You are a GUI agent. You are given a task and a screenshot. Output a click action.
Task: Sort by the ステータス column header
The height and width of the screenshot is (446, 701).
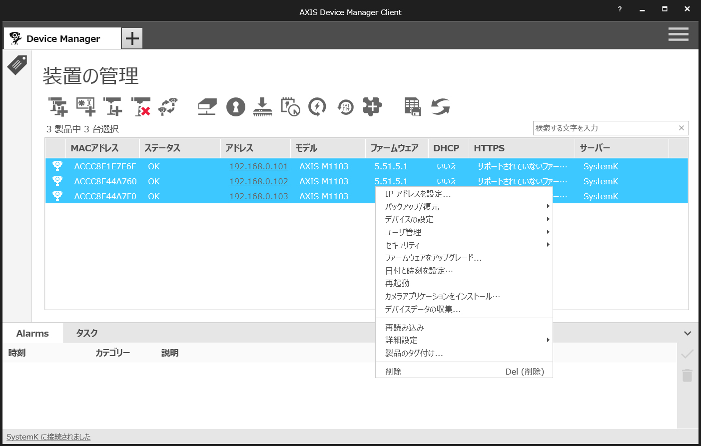179,148
